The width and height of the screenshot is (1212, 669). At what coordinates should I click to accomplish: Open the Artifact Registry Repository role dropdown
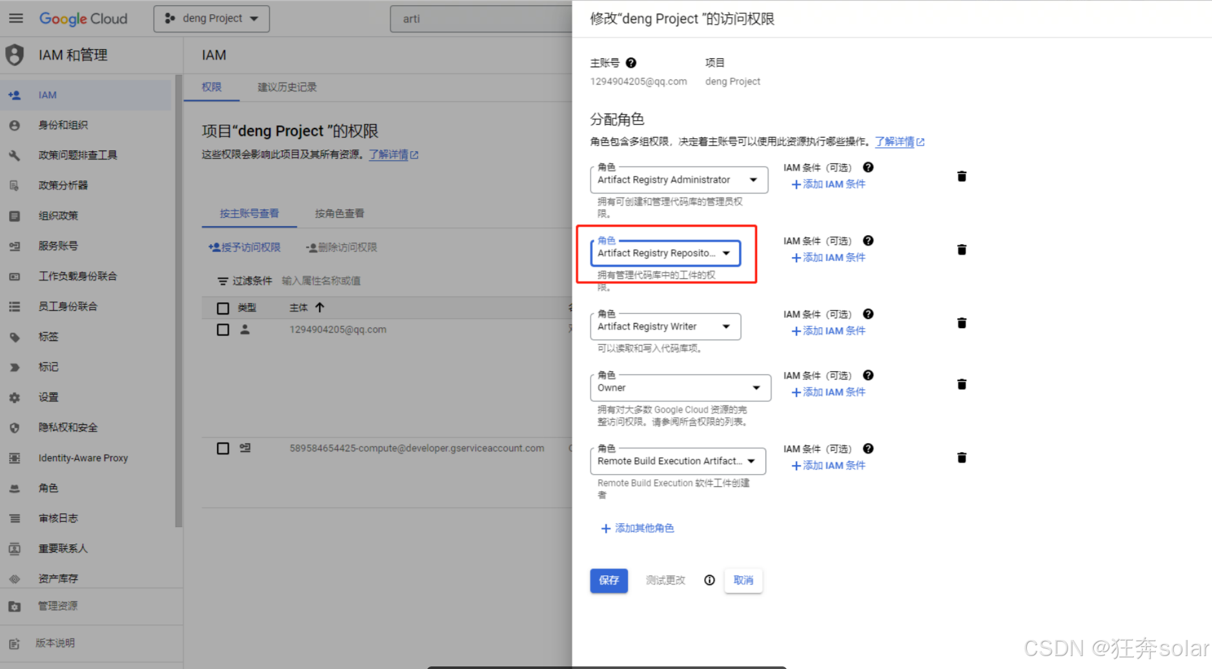665,253
